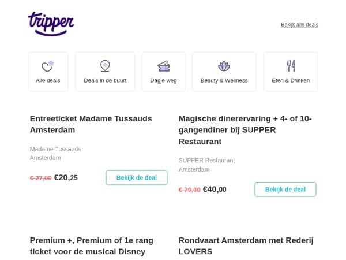Click the €20,25 discounted price
Viewport: 346px width, 260px height.
tap(66, 177)
